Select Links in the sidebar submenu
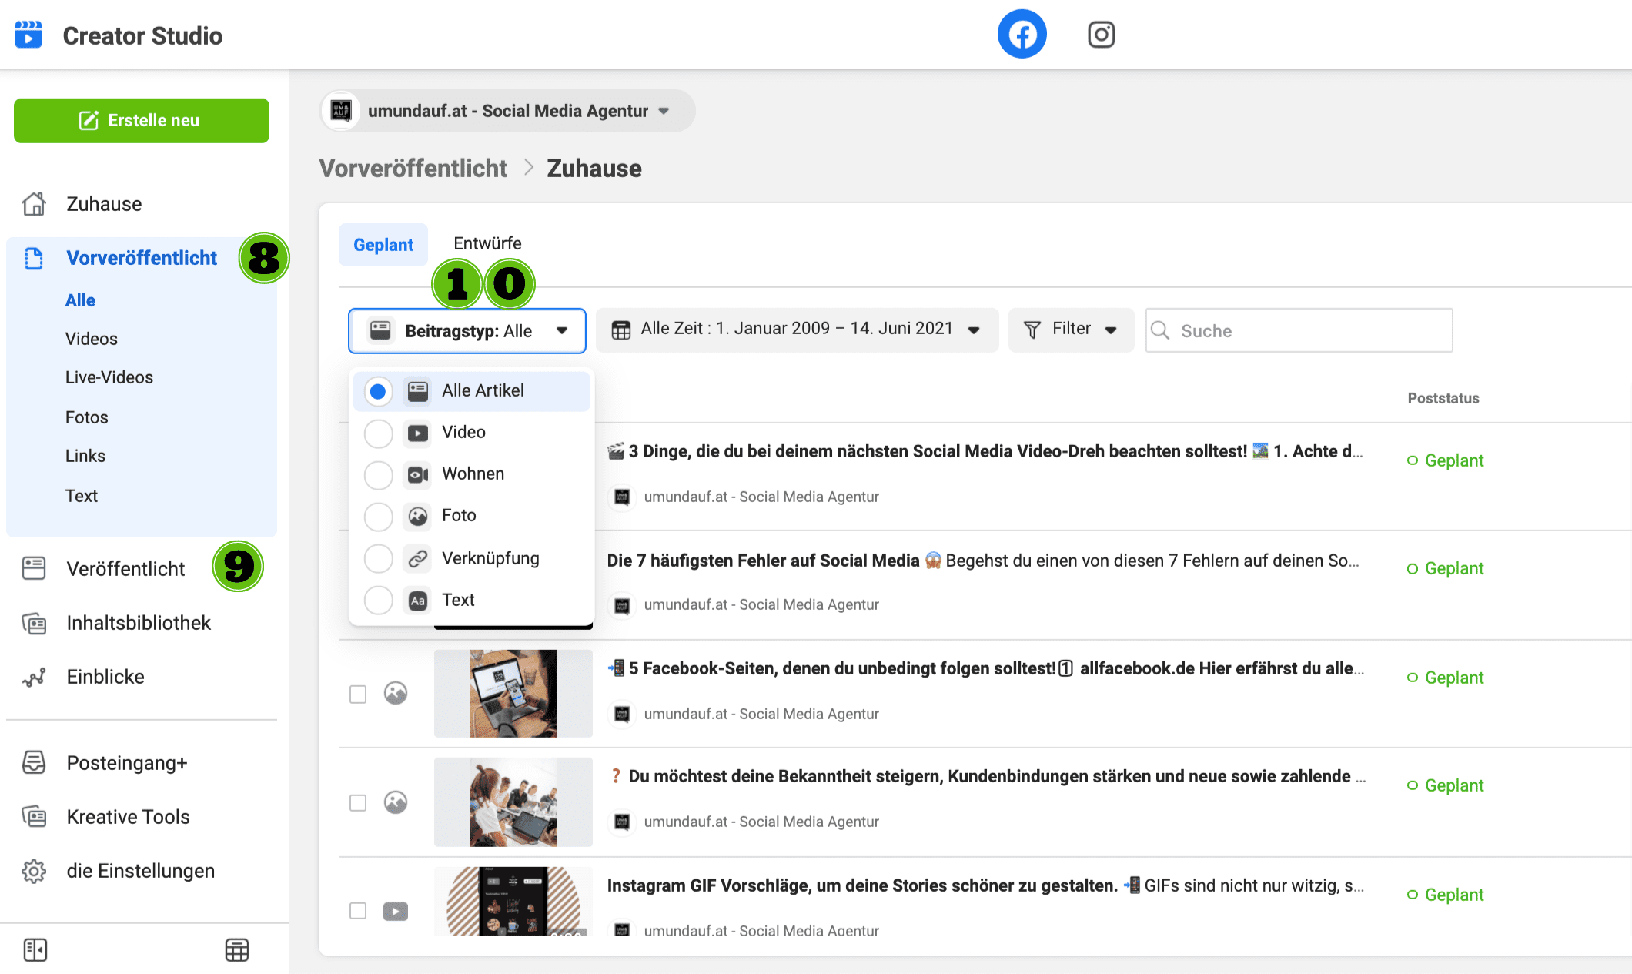 click(x=85, y=456)
